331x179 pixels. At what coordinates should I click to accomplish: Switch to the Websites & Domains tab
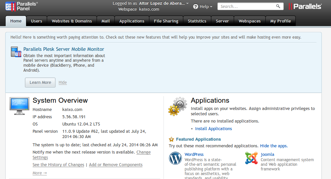pyautogui.click(x=72, y=21)
